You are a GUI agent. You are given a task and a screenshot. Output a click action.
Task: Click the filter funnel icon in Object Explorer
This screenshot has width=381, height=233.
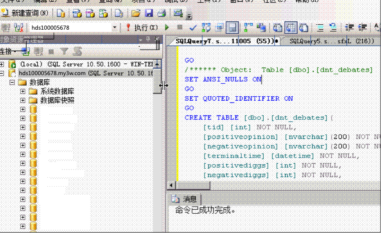[64, 51]
